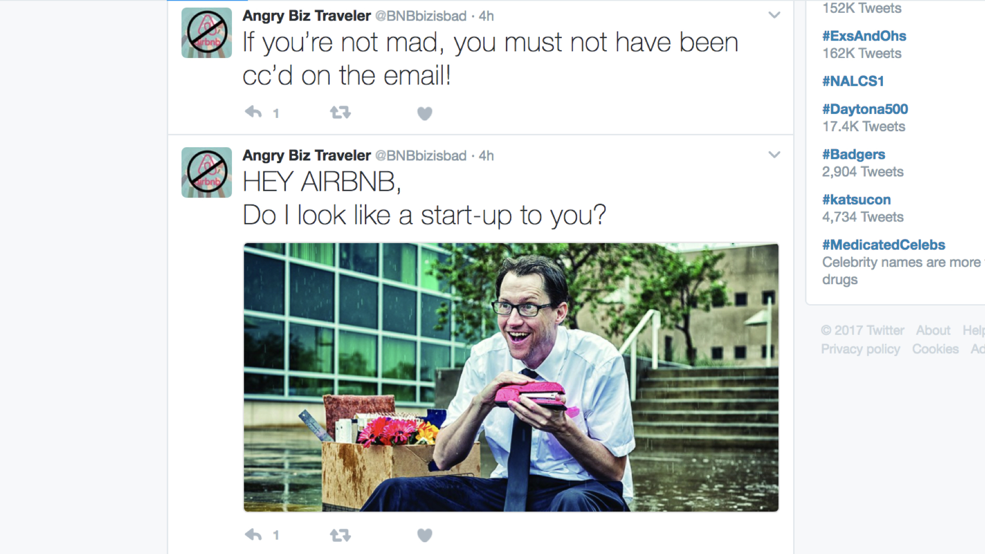Open the Cookies footer link
Image resolution: width=985 pixels, height=554 pixels.
tap(935, 349)
